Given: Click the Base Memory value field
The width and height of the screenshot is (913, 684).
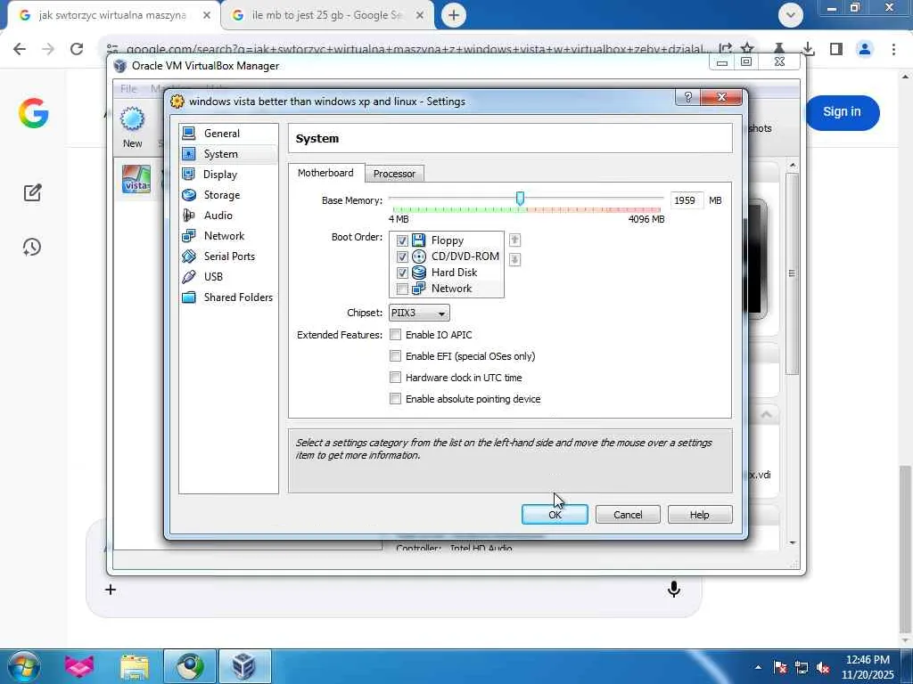Looking at the screenshot, I should tap(686, 200).
